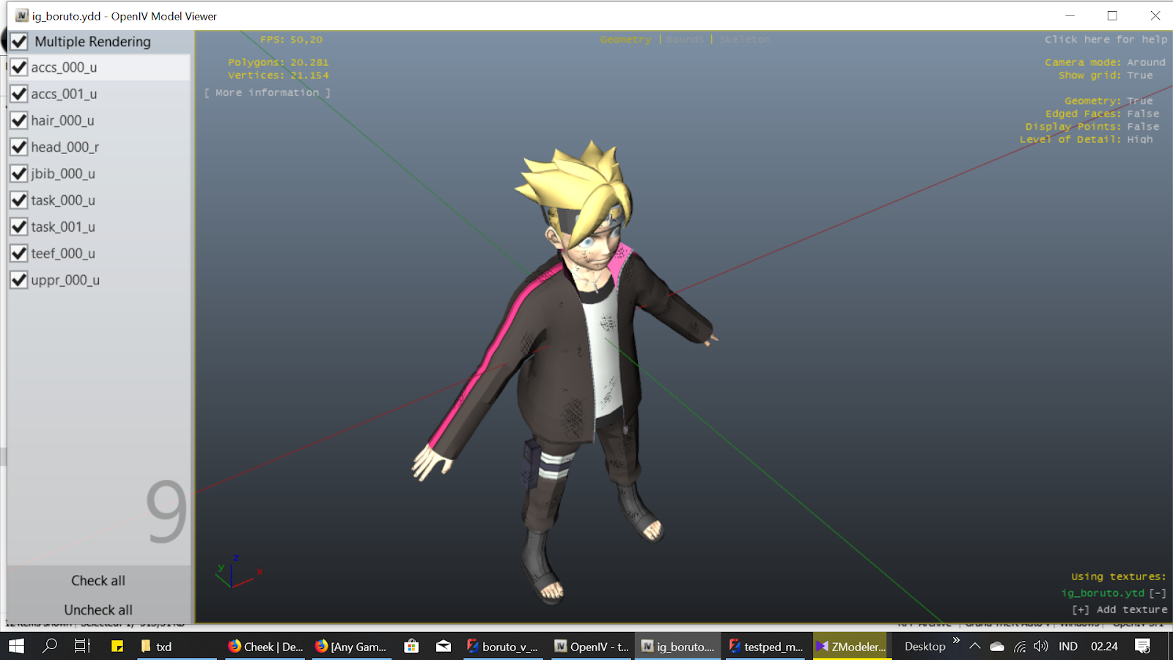
Task: Open the Action Center notifications icon
Action: 1142,646
